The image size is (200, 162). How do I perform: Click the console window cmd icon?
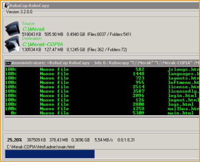point(8,63)
